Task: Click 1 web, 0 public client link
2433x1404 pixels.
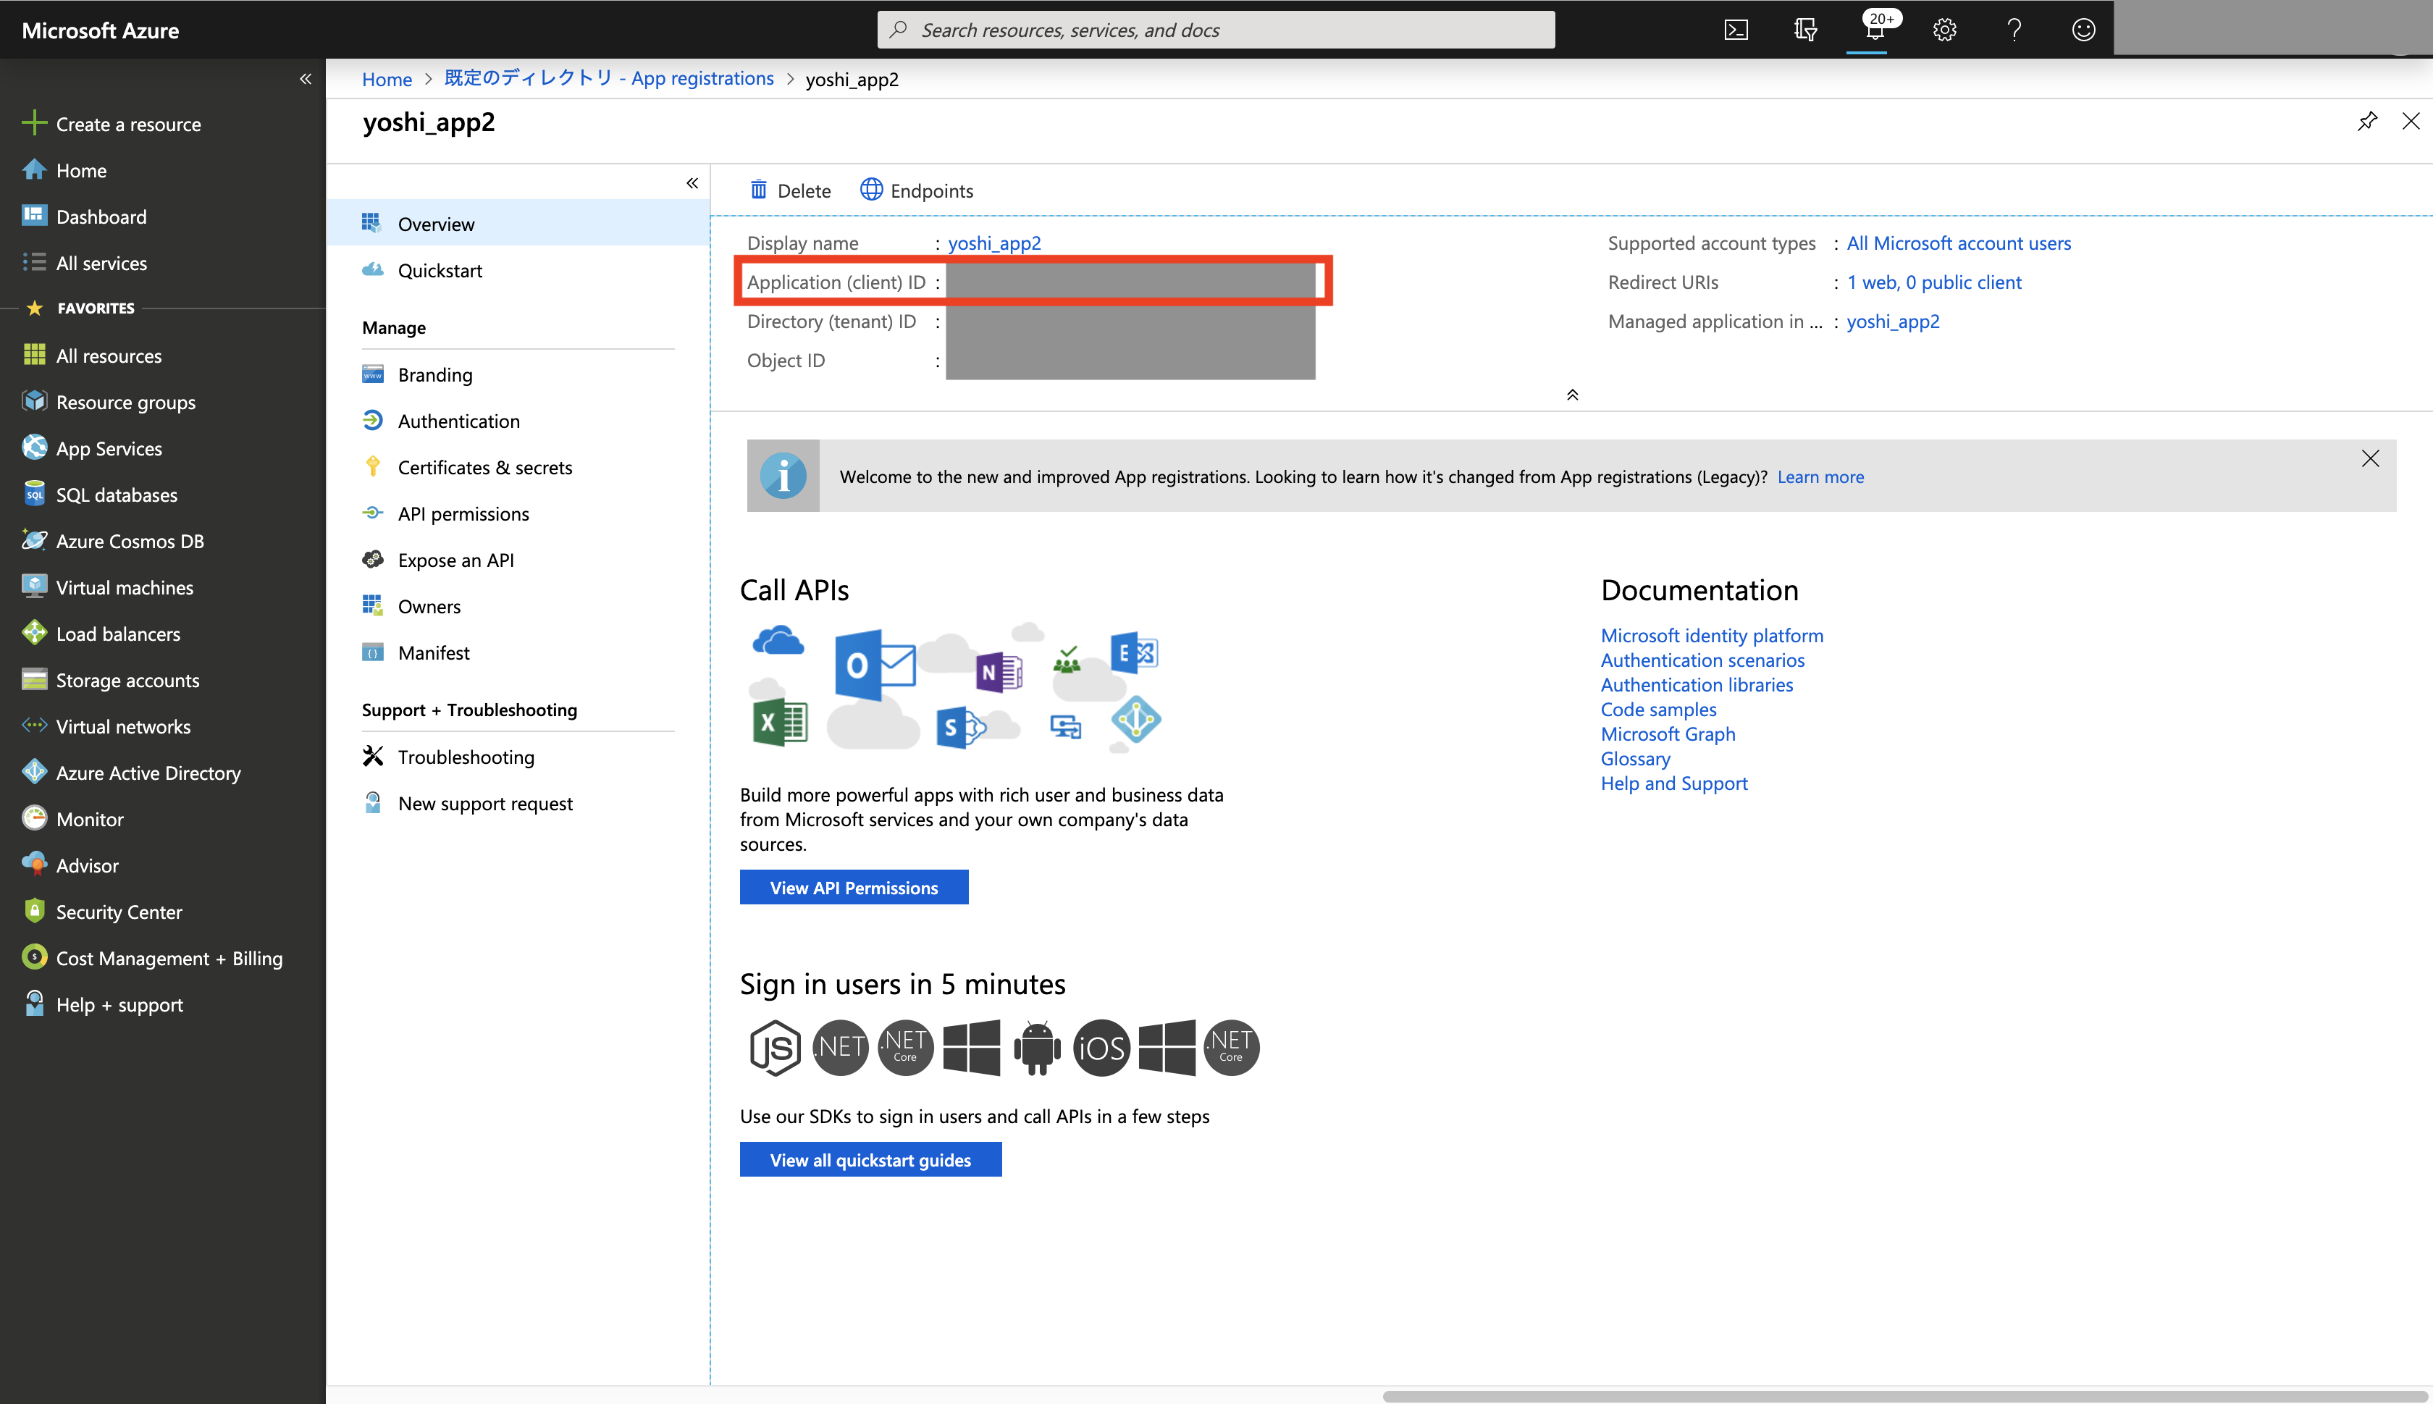Action: coord(1934,282)
